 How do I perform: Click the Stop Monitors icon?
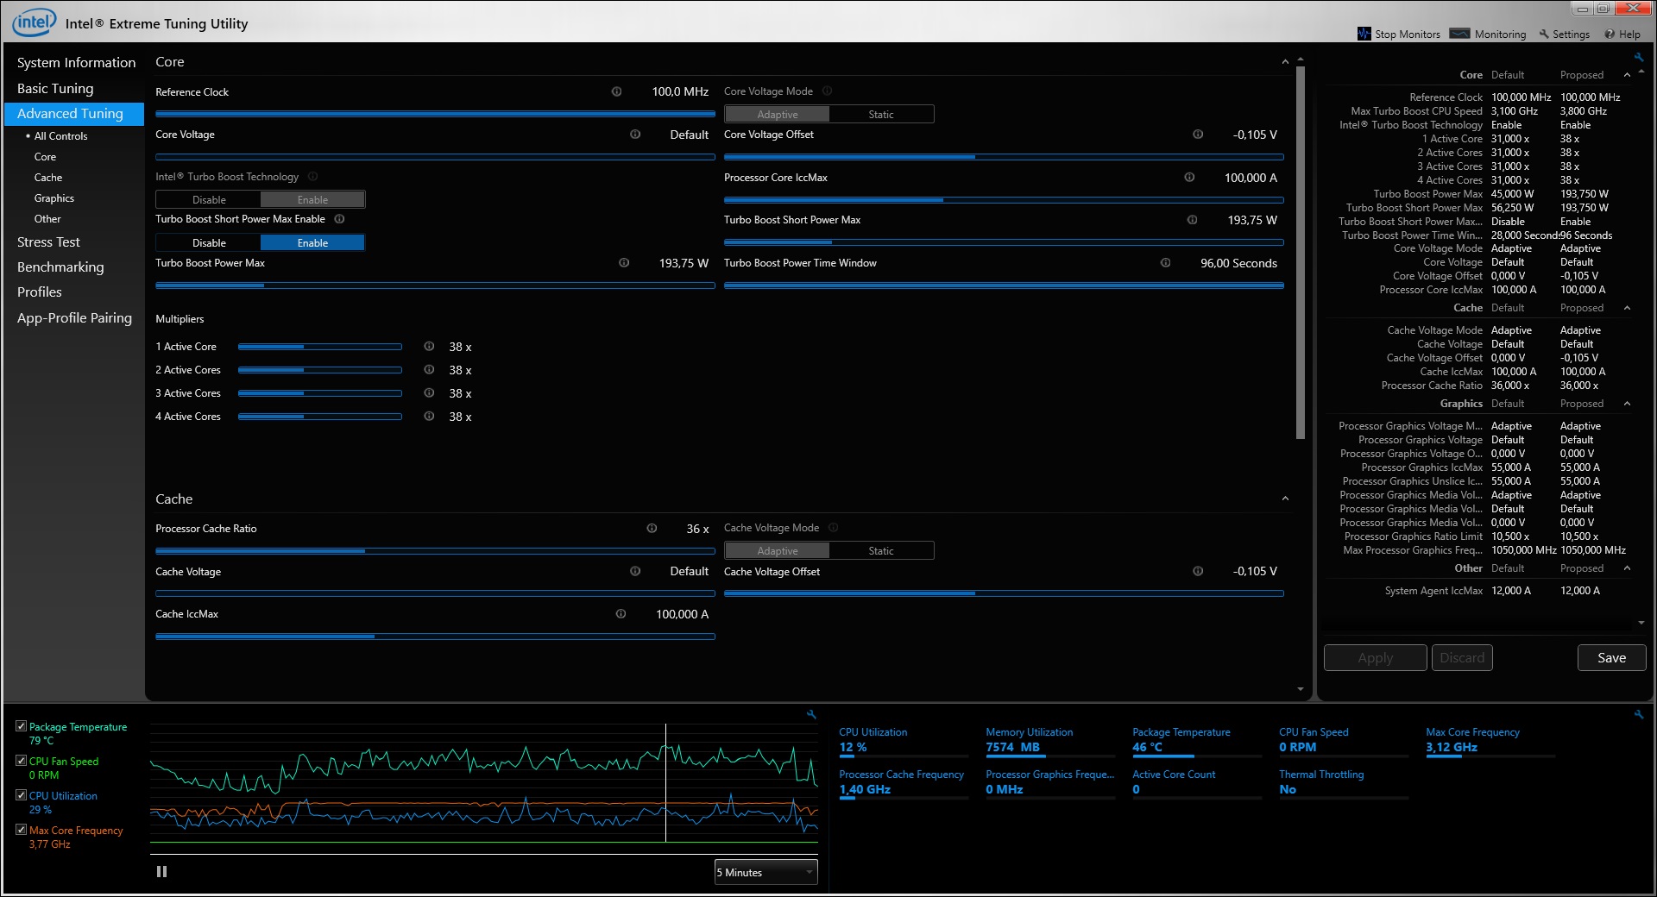(1364, 34)
